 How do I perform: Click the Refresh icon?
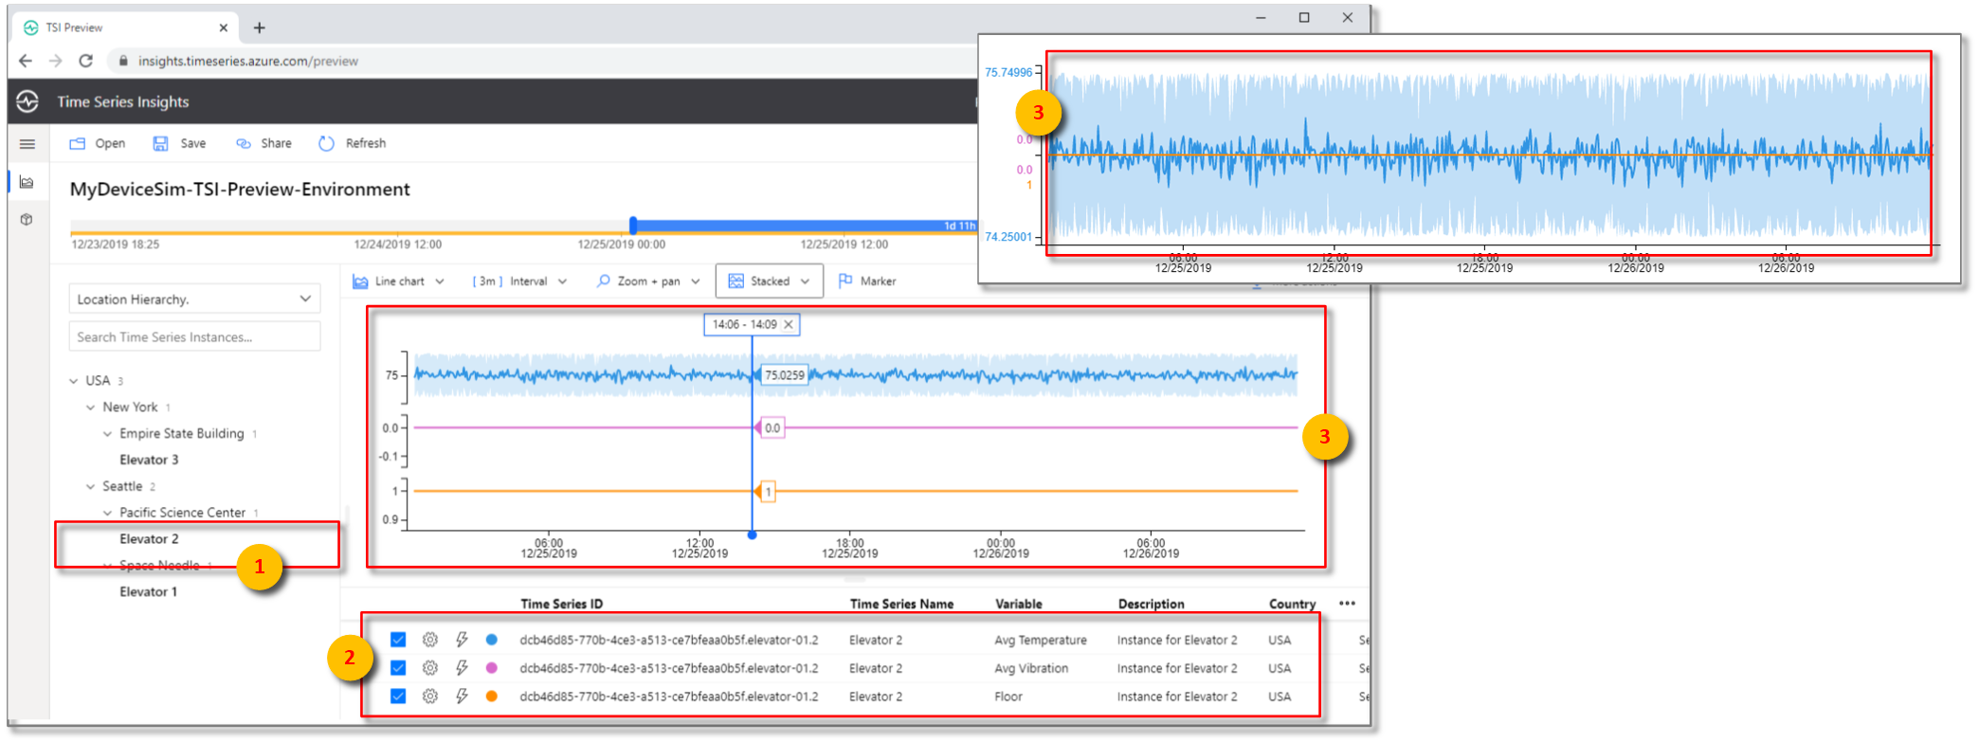(x=327, y=143)
